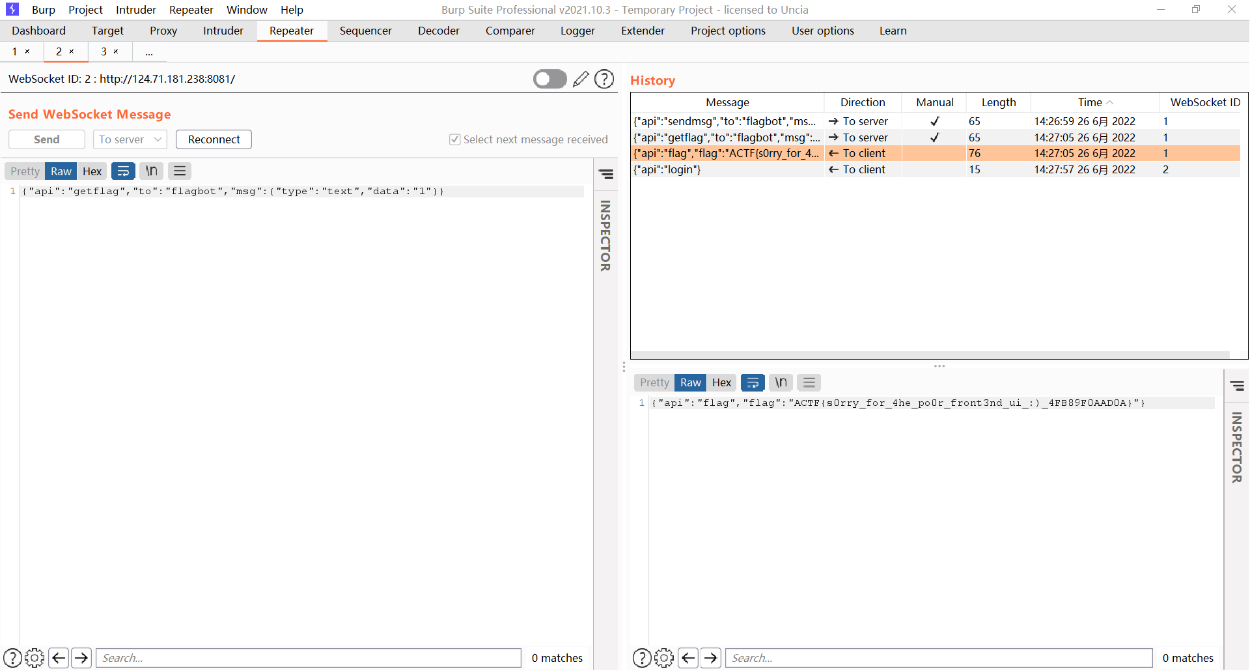This screenshot has height=671, width=1250.
Task: Go to next match in left editor
Action: pos(81,658)
